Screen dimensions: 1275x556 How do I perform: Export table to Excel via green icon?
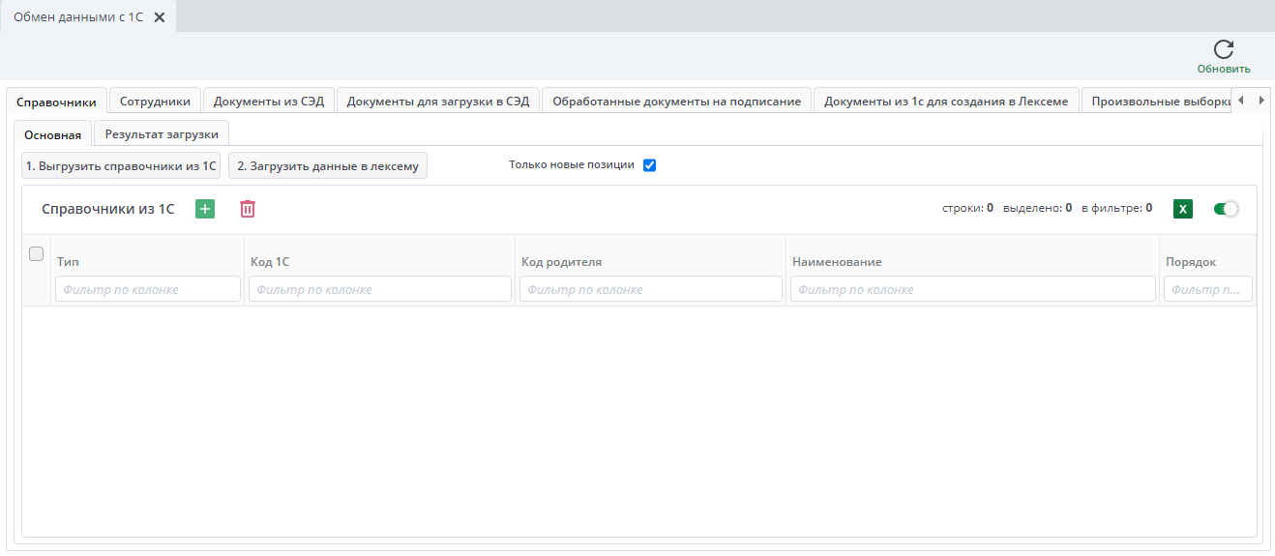pos(1182,209)
